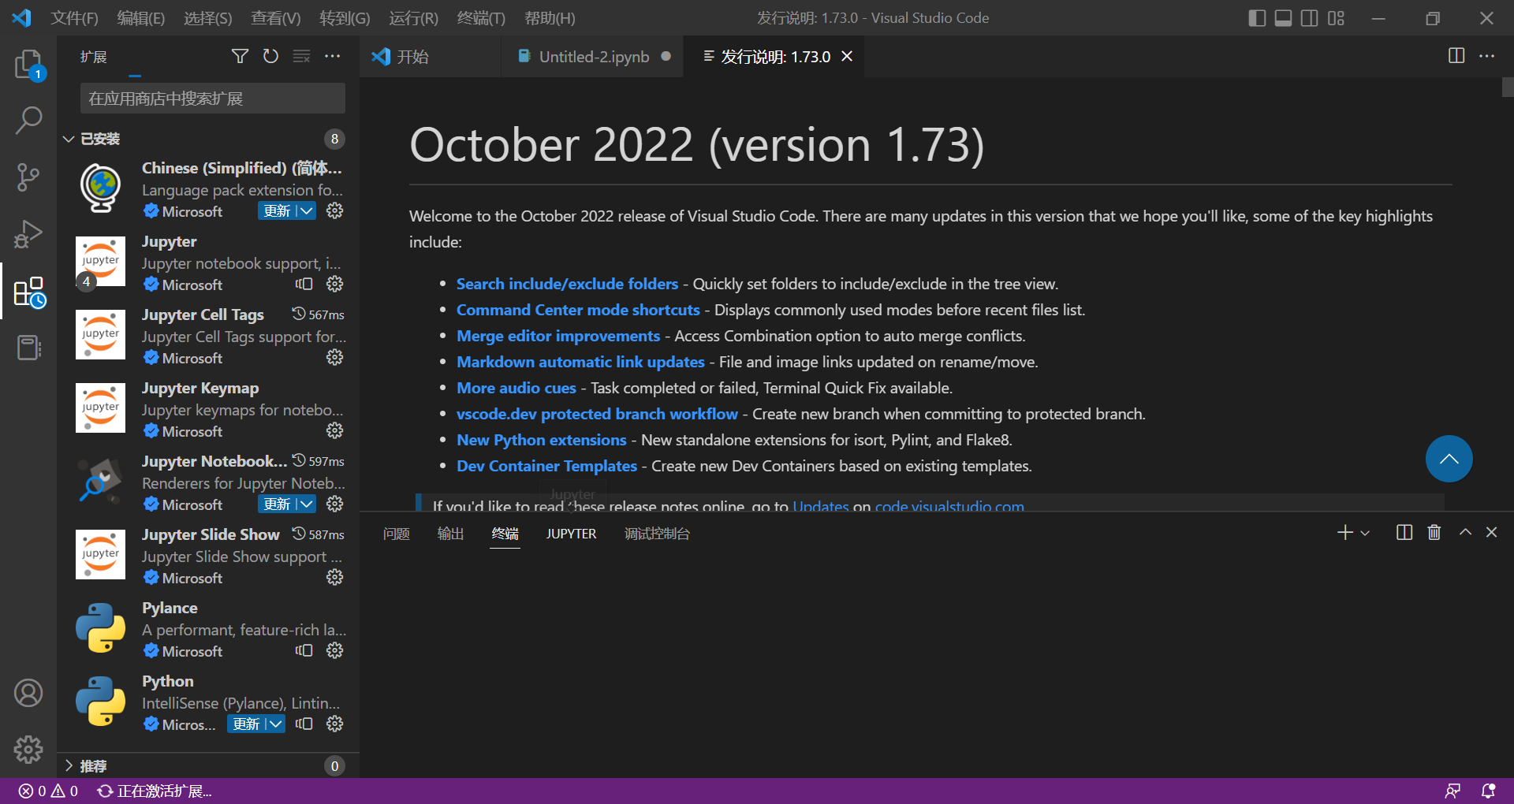Open the 编辑(E) menu
This screenshot has width=1514, height=804.
coord(141,18)
